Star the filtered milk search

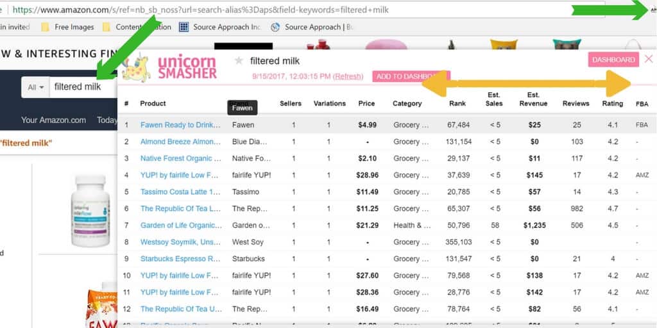[x=239, y=61]
